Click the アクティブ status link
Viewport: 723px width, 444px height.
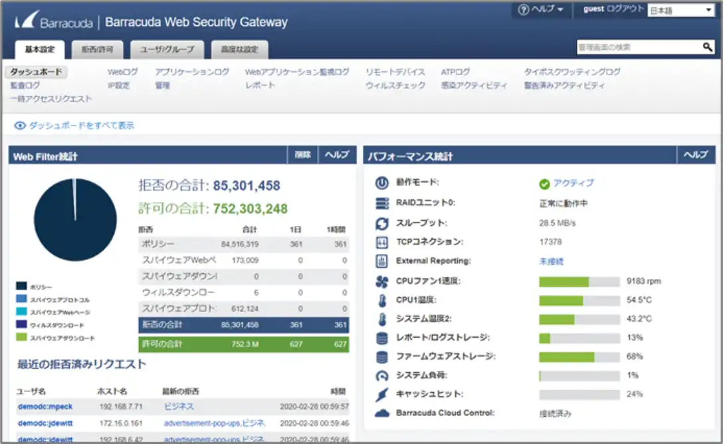(573, 183)
